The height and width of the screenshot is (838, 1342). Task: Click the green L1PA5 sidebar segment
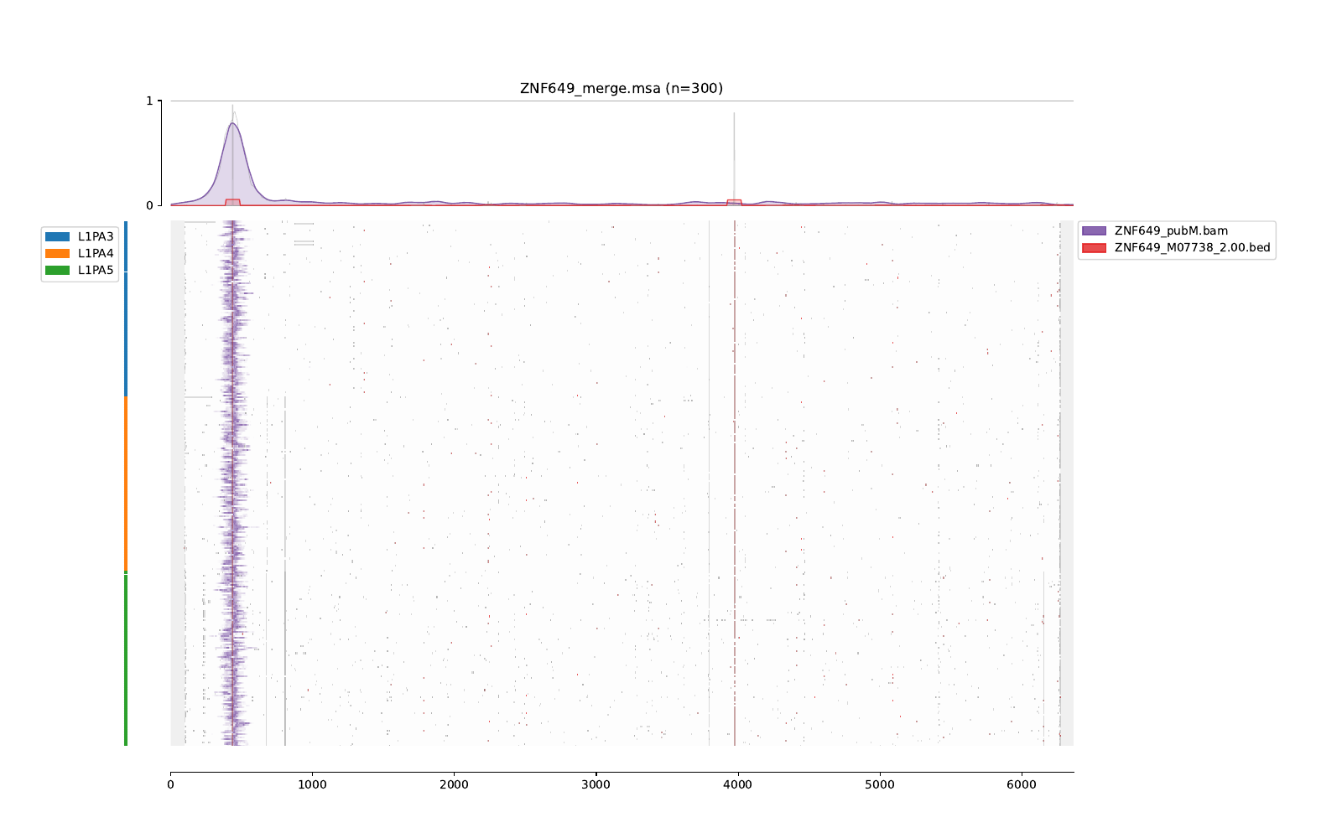(126, 660)
